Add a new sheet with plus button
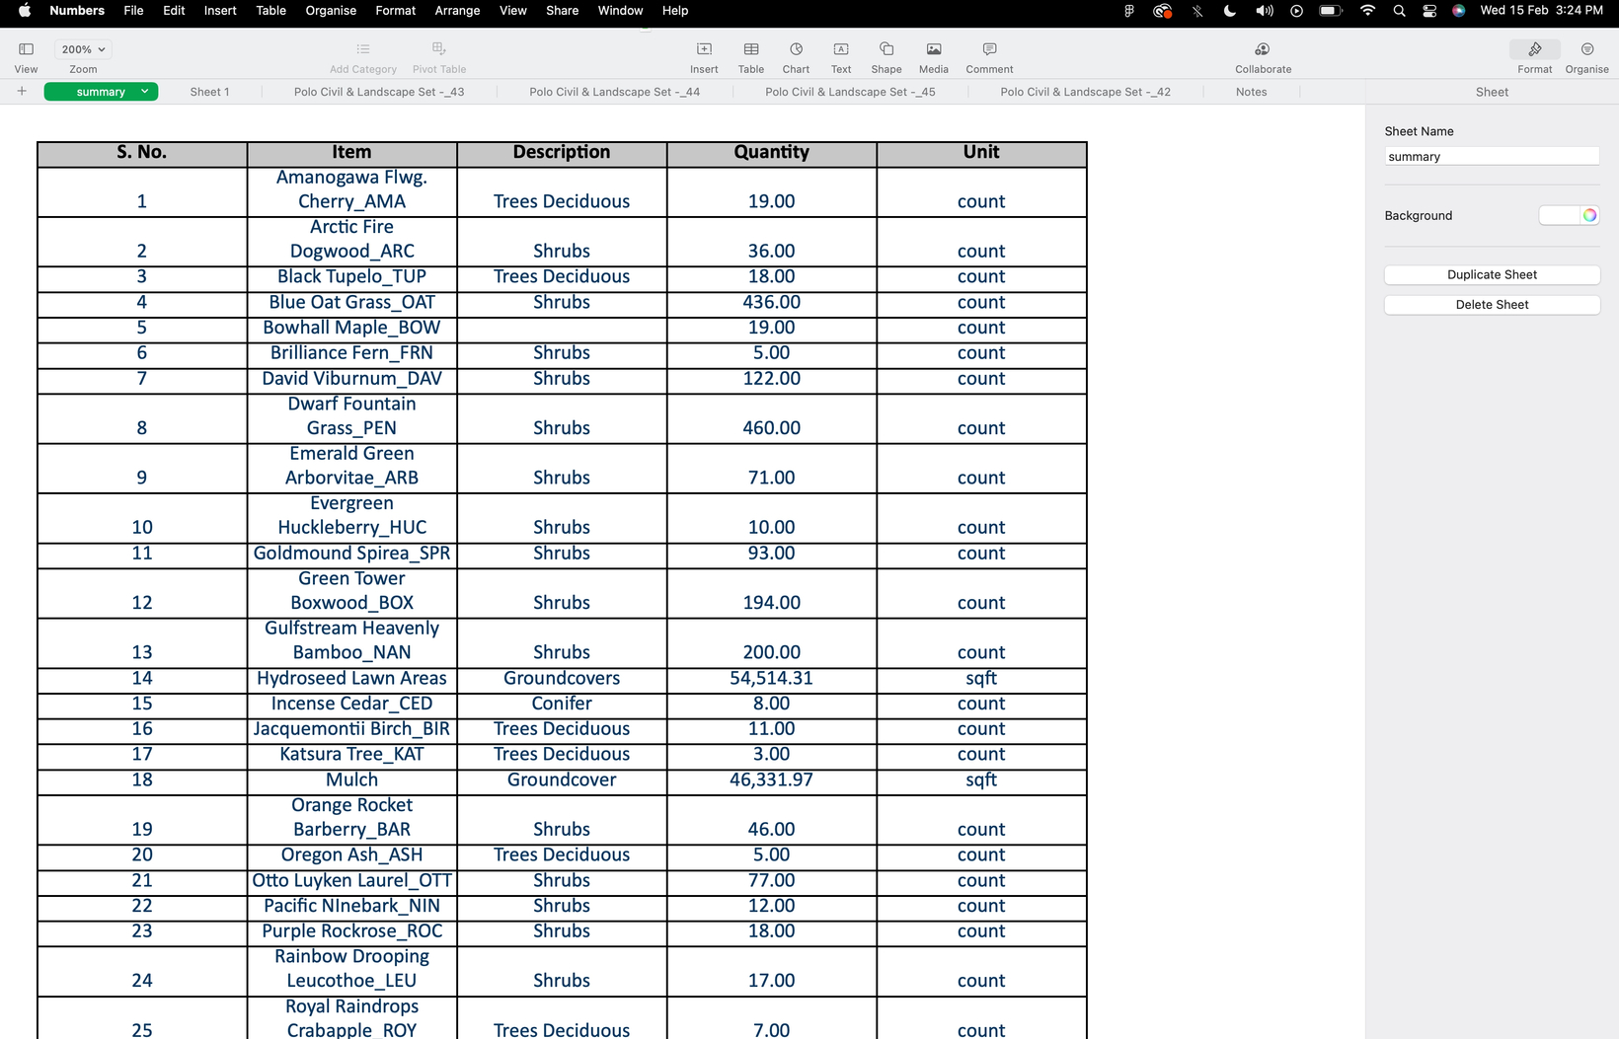 click(22, 91)
